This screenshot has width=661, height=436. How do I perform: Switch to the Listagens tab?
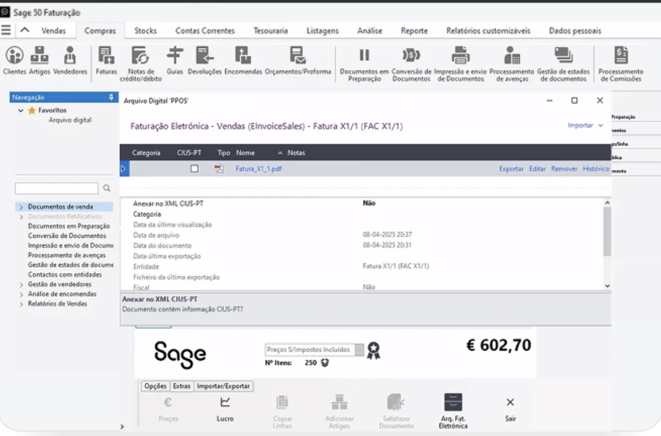[322, 30]
